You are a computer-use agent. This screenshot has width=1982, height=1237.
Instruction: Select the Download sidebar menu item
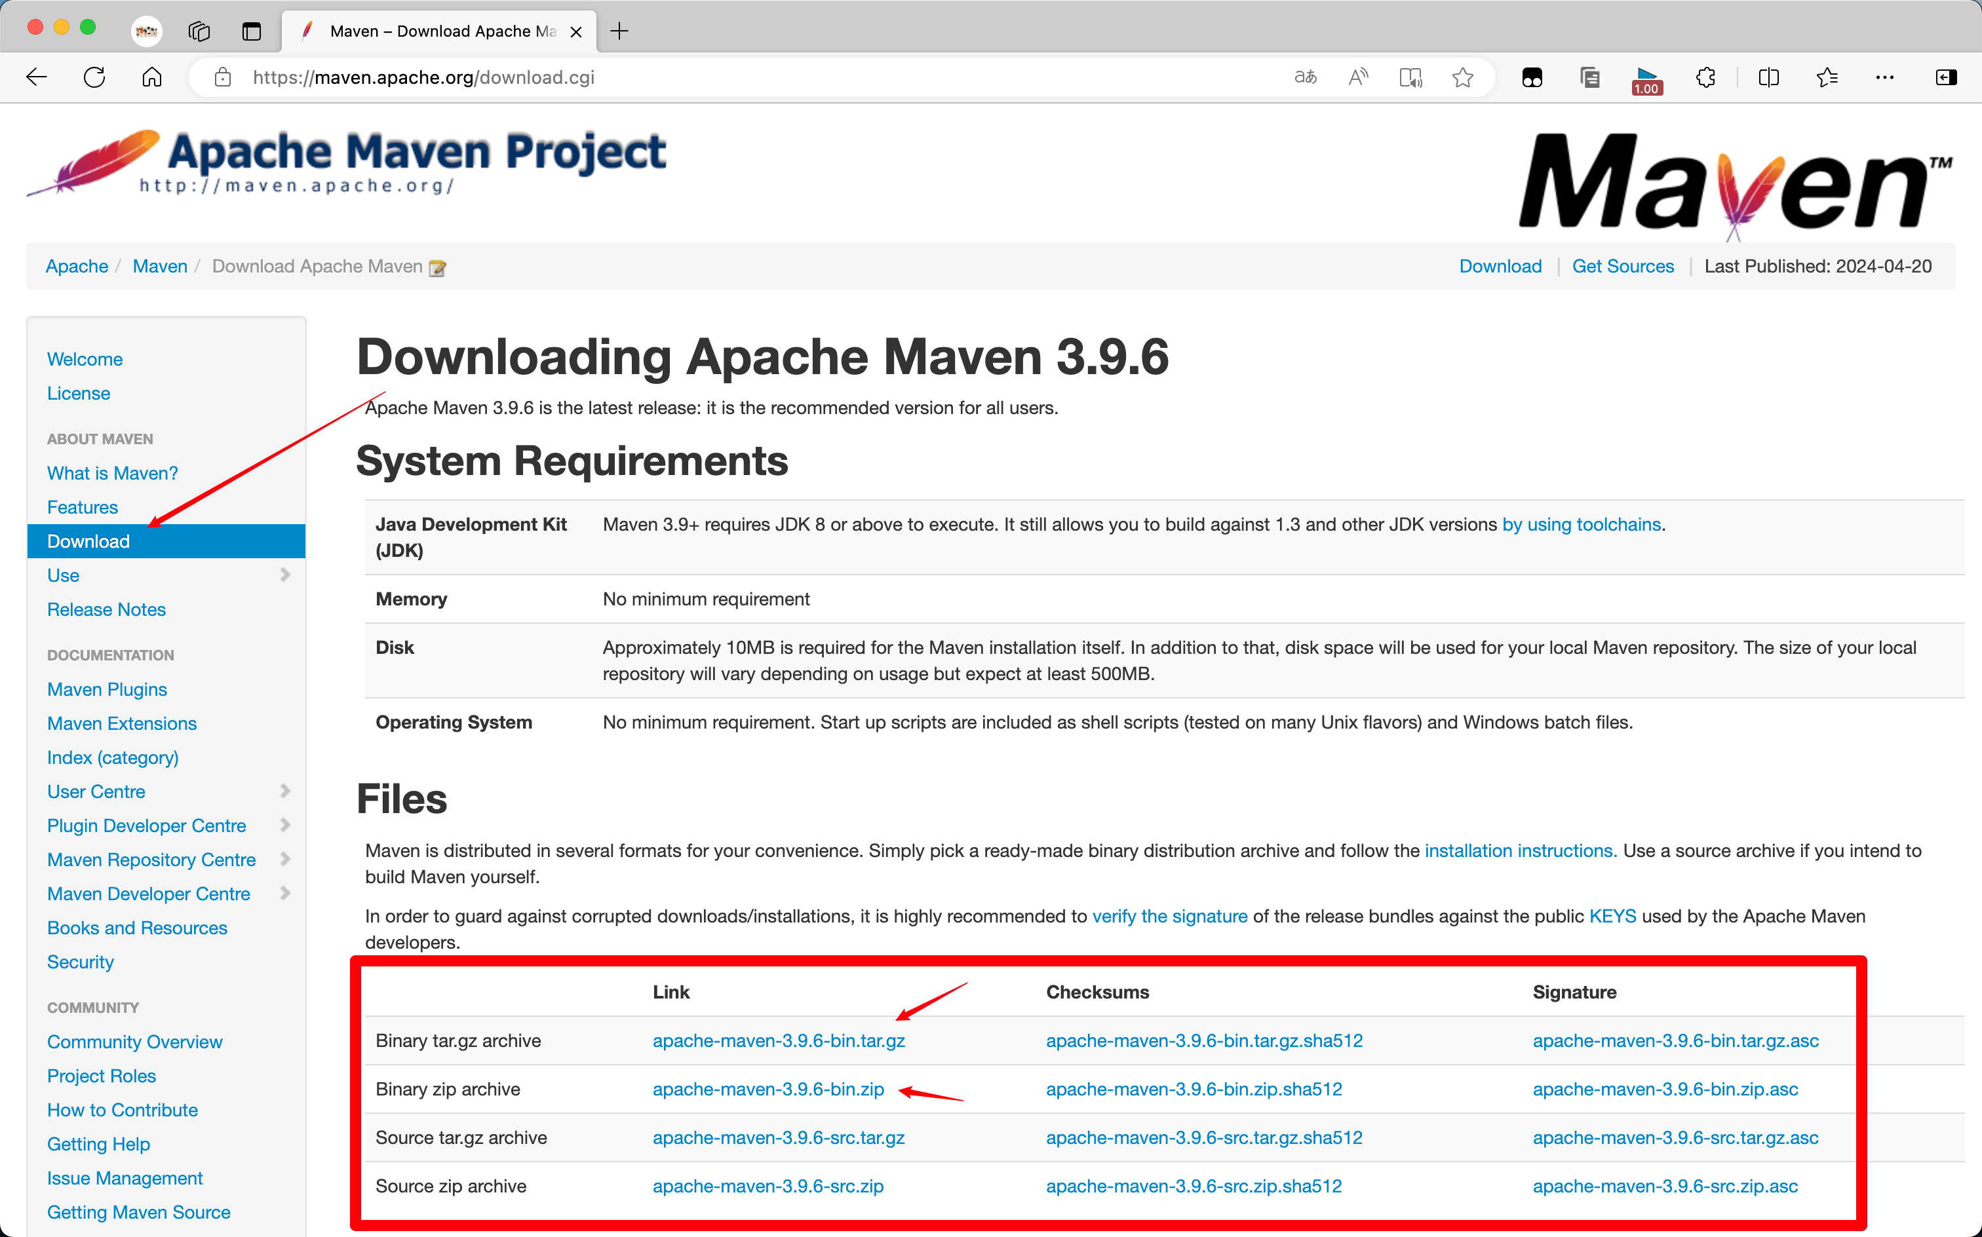pyautogui.click(x=88, y=541)
